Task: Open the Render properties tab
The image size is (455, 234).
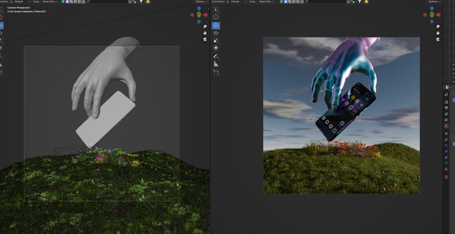Action: click(x=446, y=102)
